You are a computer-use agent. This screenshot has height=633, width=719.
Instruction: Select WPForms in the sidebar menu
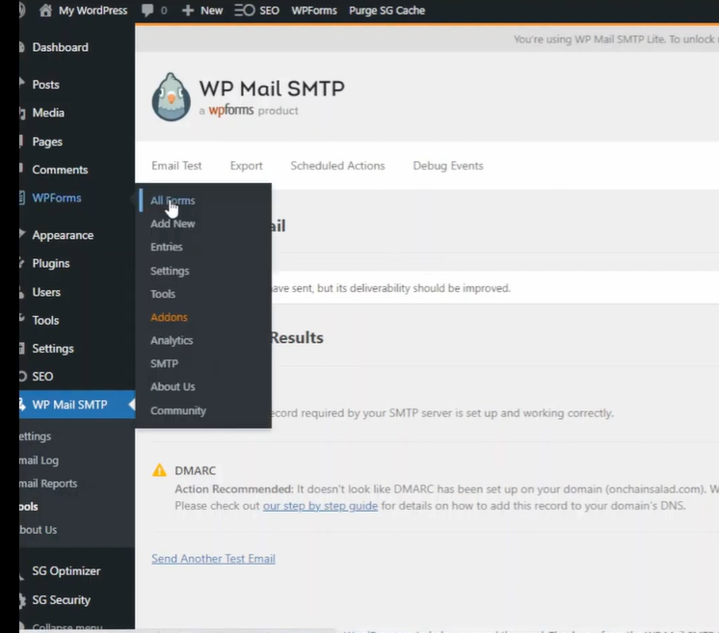pos(57,198)
